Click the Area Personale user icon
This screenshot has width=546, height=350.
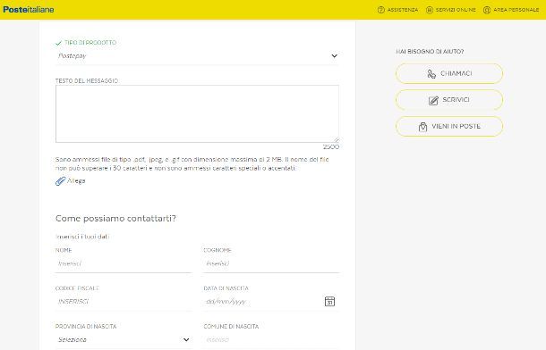click(487, 10)
